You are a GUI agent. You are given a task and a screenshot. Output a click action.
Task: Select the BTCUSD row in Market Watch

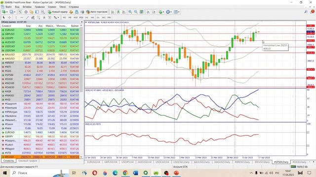(40, 157)
